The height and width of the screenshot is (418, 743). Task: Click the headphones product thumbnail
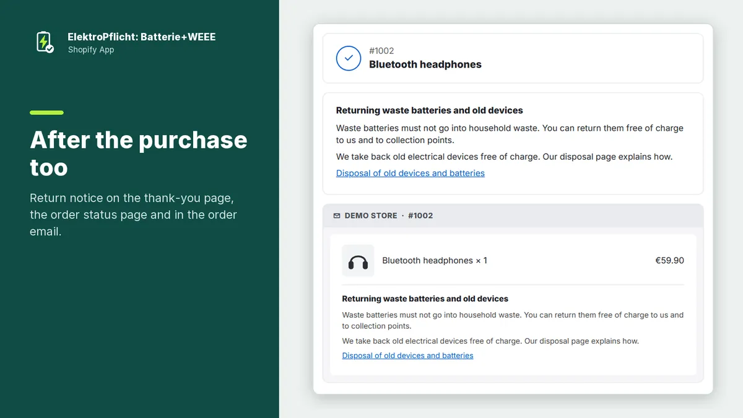pos(358,261)
